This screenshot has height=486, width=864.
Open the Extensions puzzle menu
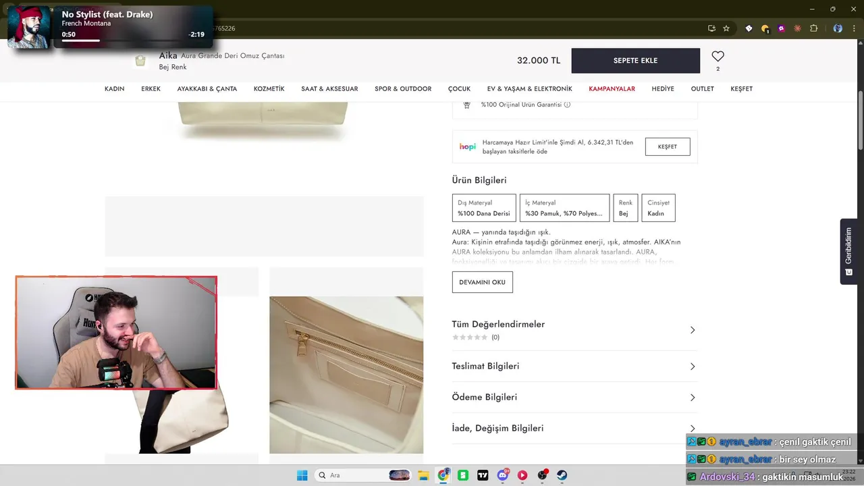[x=813, y=28]
